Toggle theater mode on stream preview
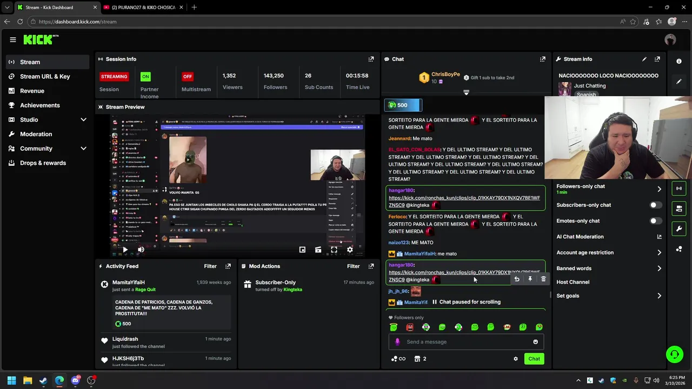Viewport: 692px width, 389px height. pos(318,250)
